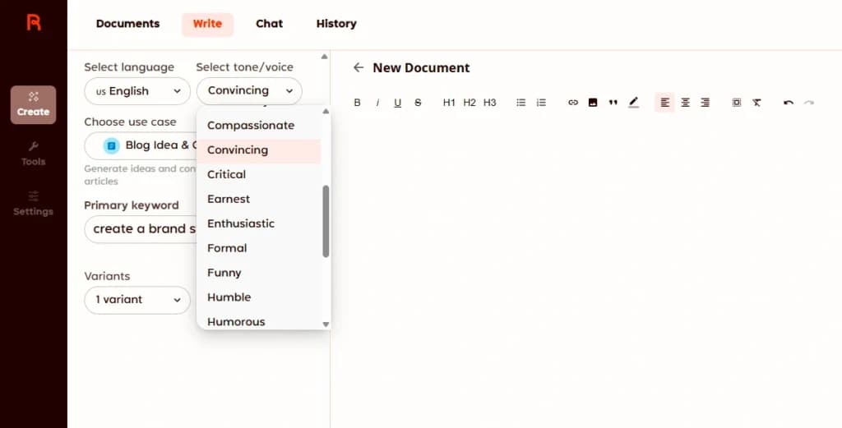
Task: Open the History tab
Action: [x=336, y=24]
